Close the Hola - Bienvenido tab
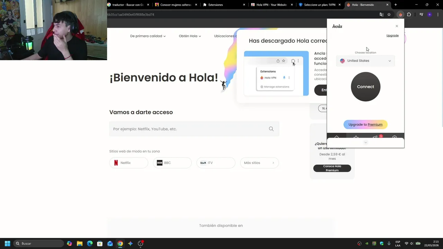The image size is (443, 249). [x=387, y=5]
